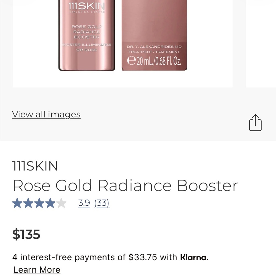Open View all images
The width and height of the screenshot is (276, 276).
coord(46,114)
